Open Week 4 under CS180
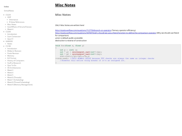Viewport: 182px width, 136px height. pyautogui.click(x=10, y=73)
